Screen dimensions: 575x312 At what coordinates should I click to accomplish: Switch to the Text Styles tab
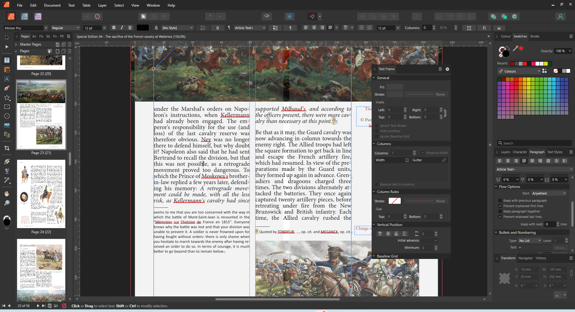point(555,152)
